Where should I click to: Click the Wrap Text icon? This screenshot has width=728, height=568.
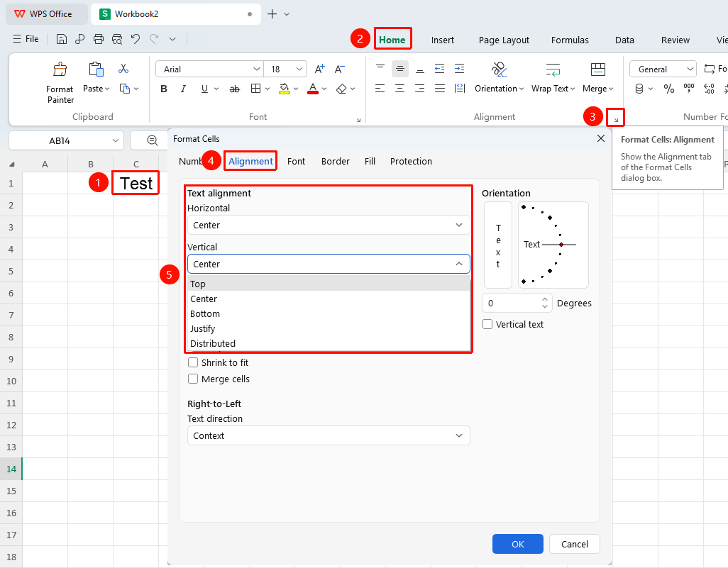coord(553,69)
